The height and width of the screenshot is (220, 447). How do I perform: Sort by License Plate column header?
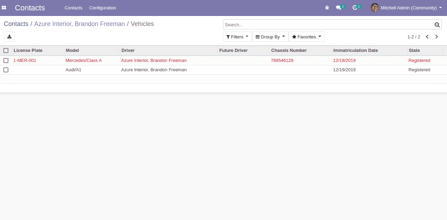[x=38, y=51]
